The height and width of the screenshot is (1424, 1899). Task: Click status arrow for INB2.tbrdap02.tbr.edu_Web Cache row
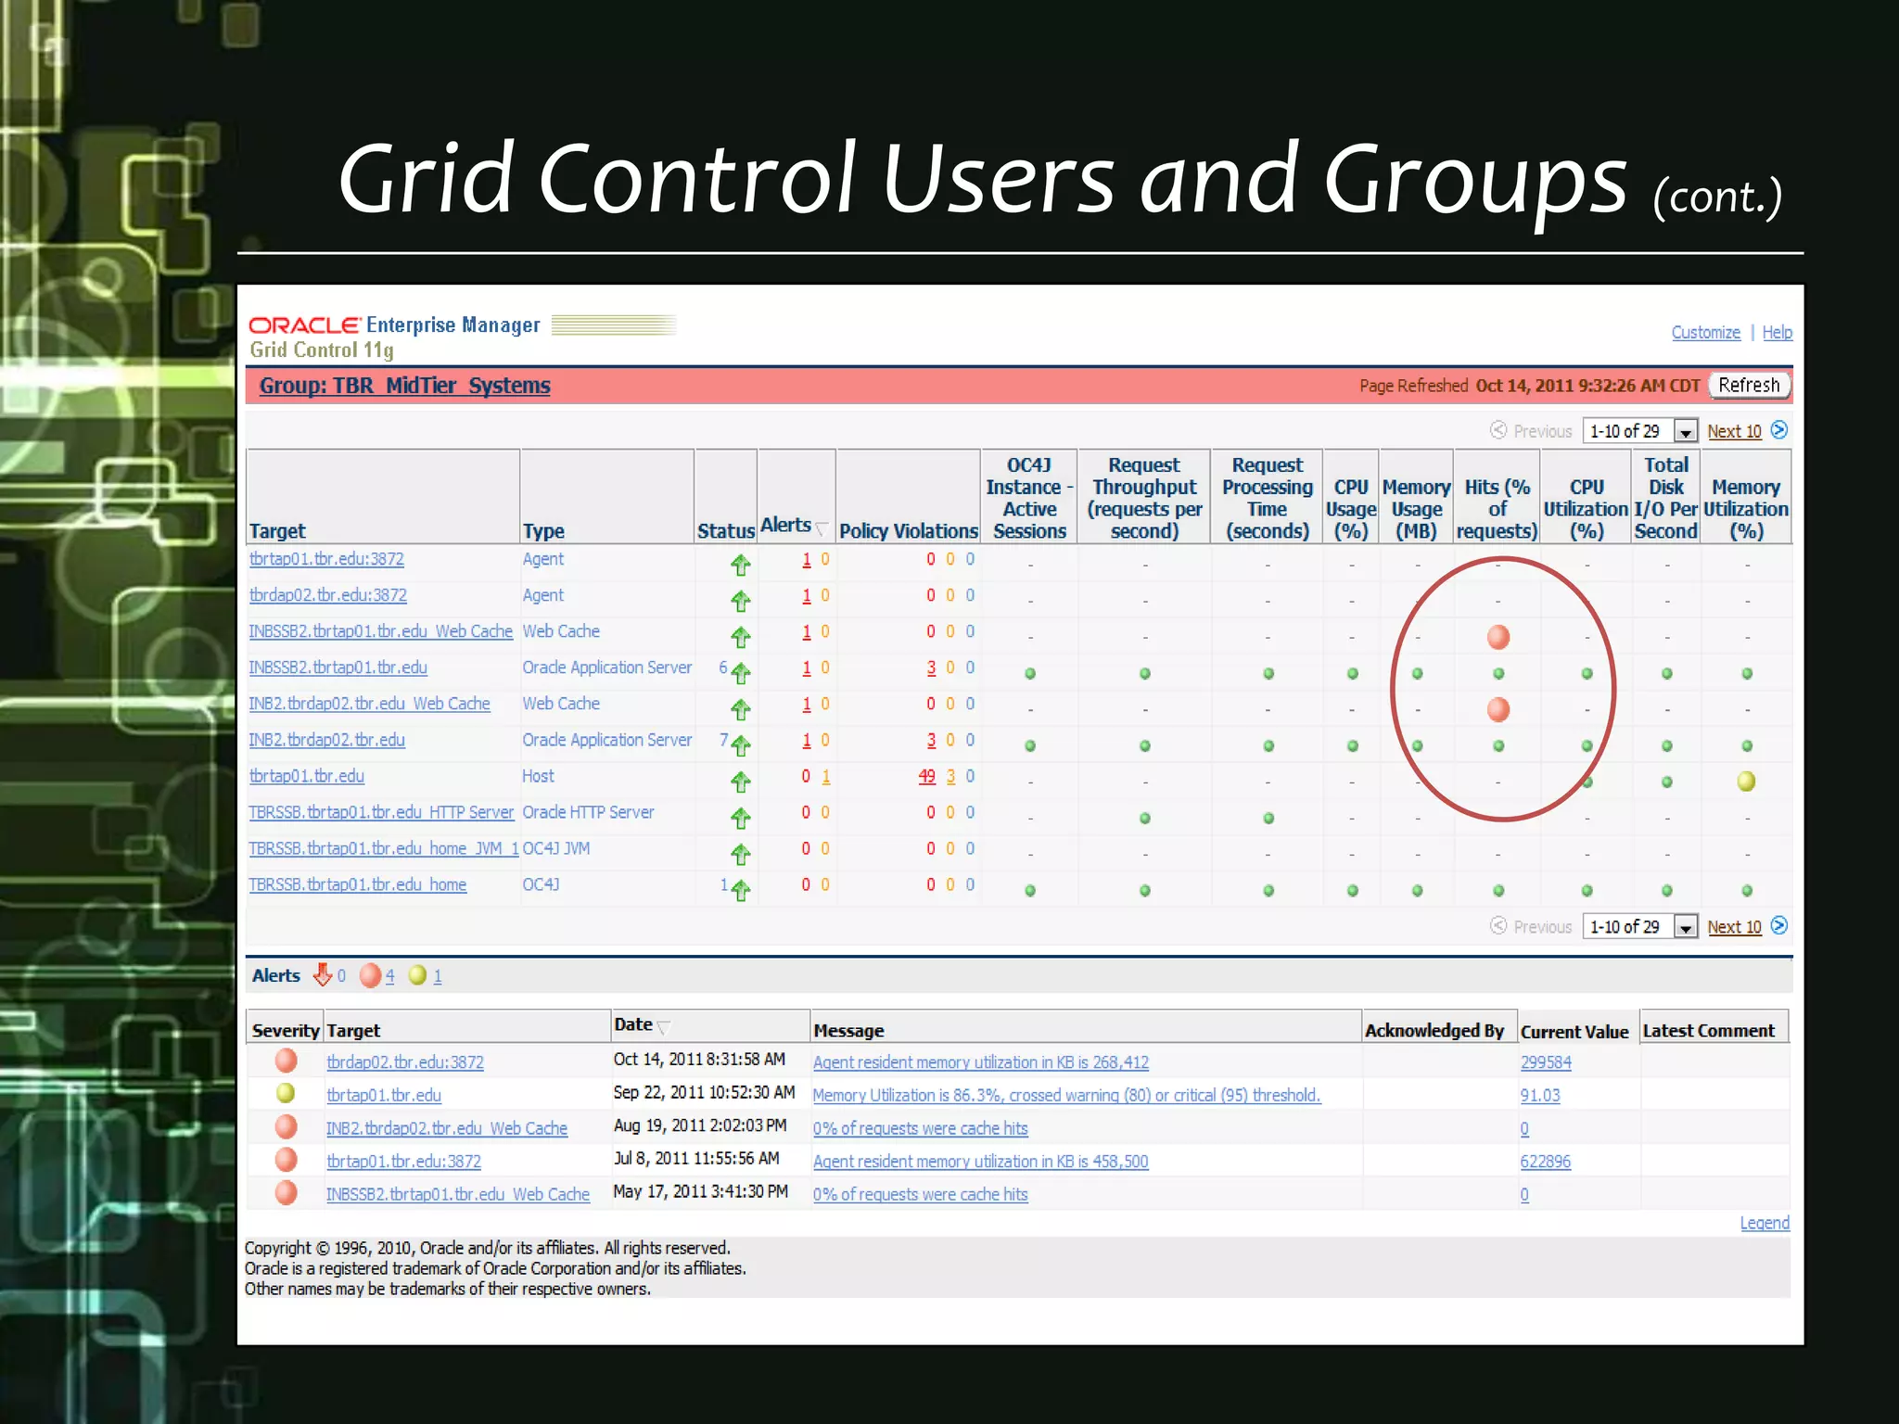click(740, 709)
